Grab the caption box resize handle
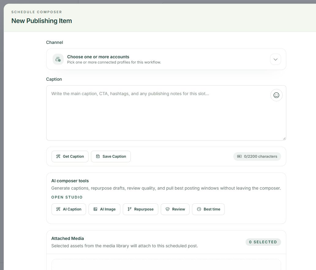316x270 pixels. pyautogui.click(x=284, y=138)
